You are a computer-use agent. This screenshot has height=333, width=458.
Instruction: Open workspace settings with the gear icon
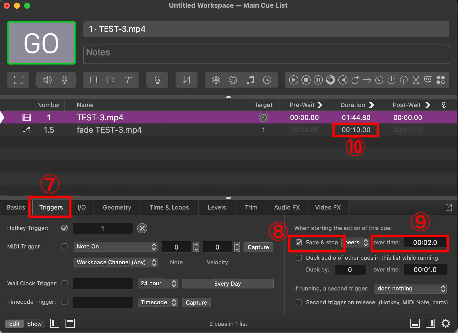coord(446,323)
